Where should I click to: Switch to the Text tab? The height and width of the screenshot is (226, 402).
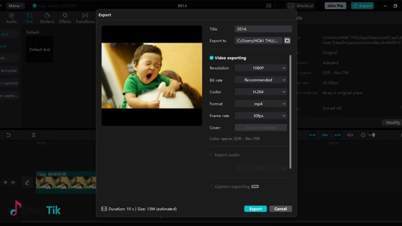coord(29,18)
